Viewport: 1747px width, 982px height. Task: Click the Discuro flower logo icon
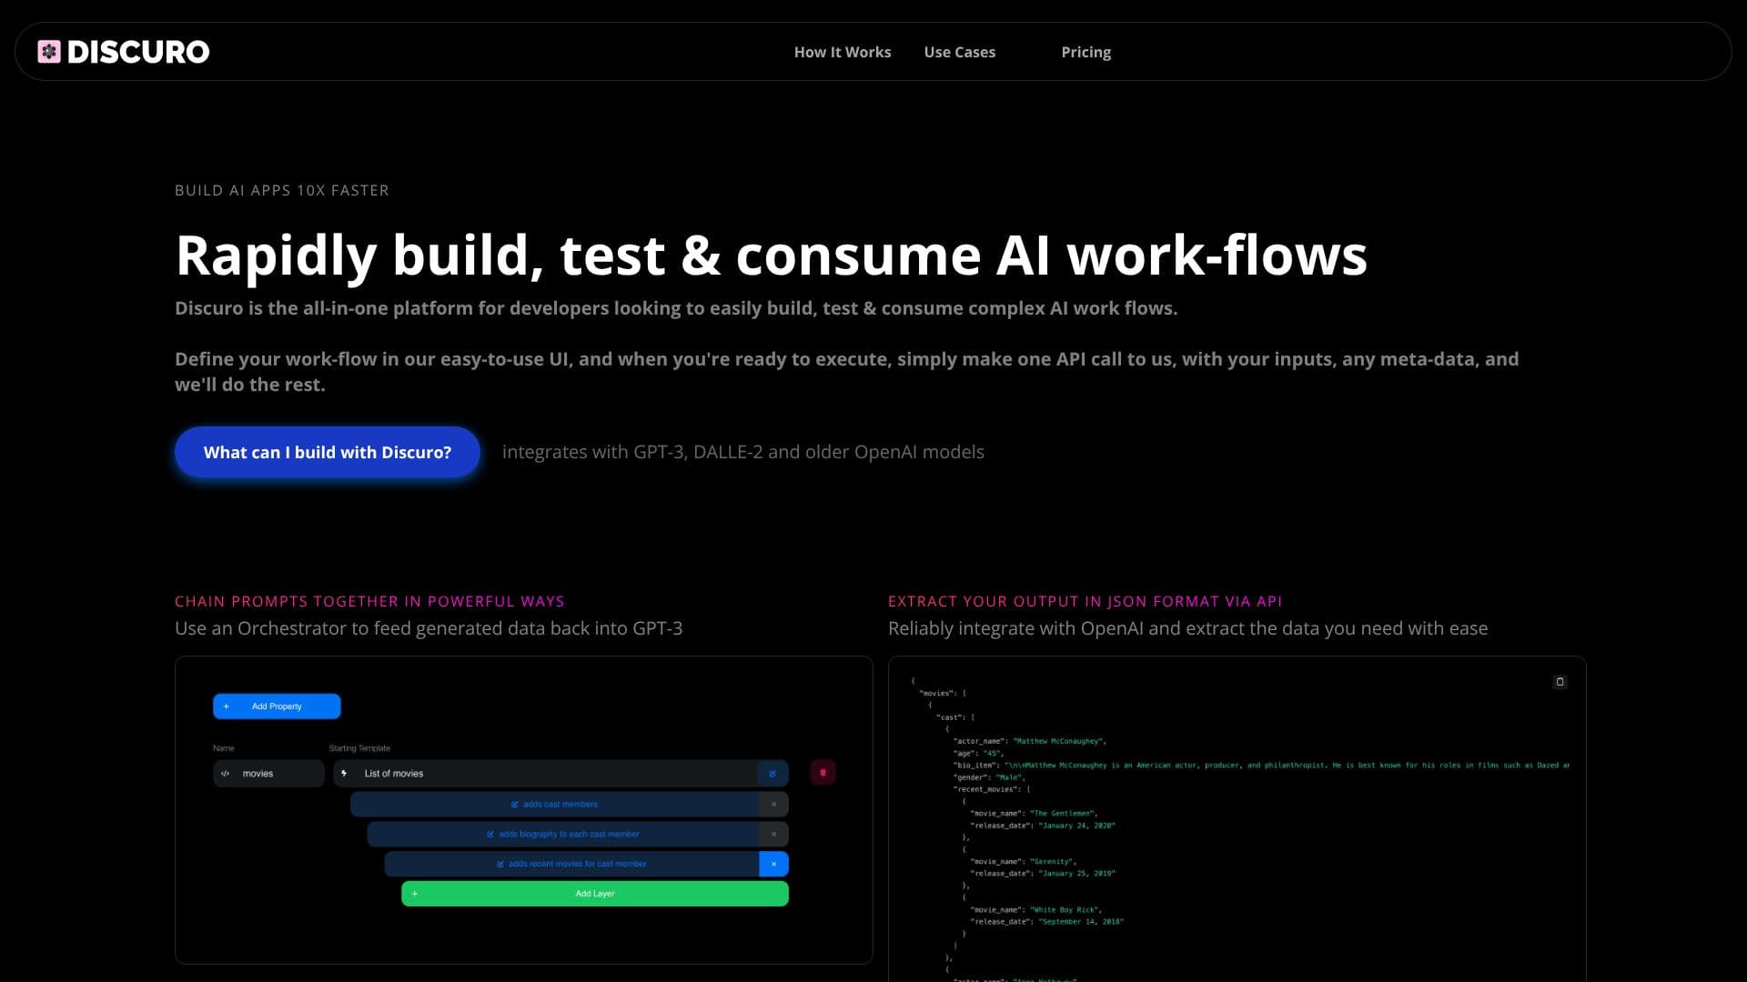pyautogui.click(x=49, y=52)
